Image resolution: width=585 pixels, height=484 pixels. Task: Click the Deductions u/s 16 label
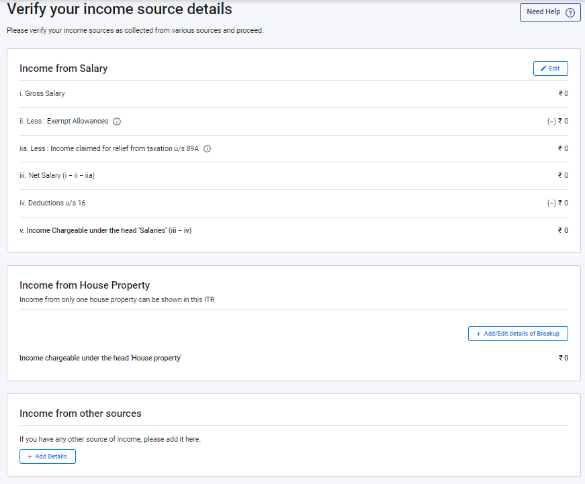coord(52,203)
